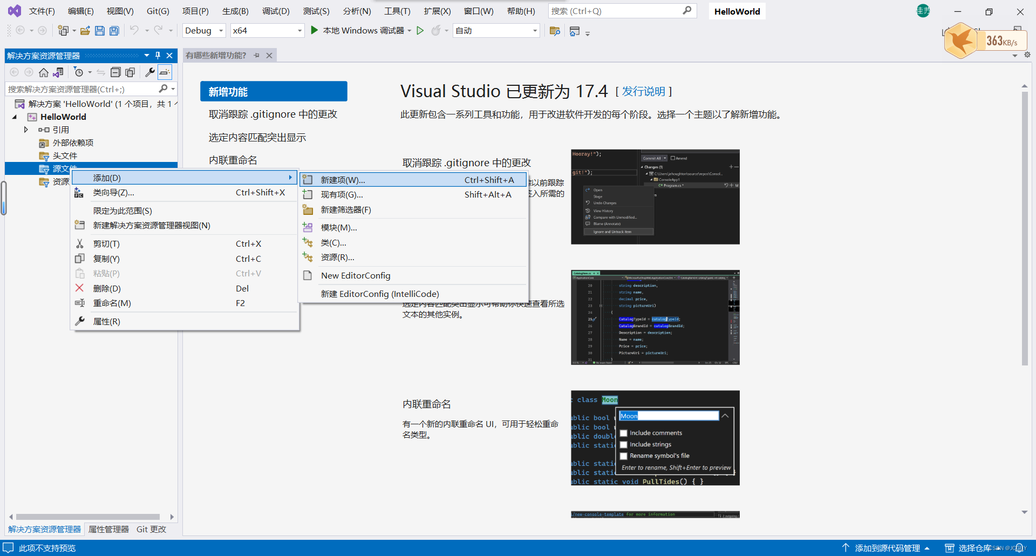
Task: Expand the 引用 node in Solution Explorer
Action: [x=25, y=130]
